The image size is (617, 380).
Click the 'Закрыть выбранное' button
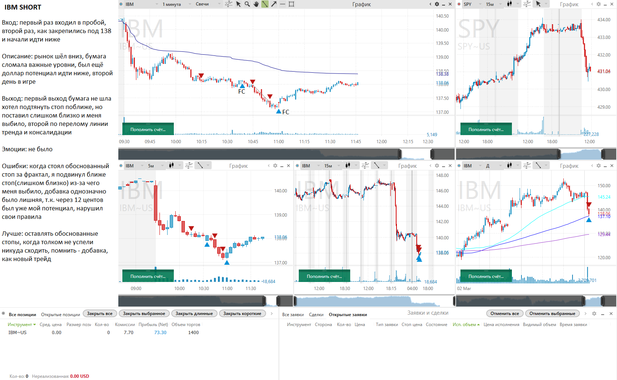coord(144,314)
